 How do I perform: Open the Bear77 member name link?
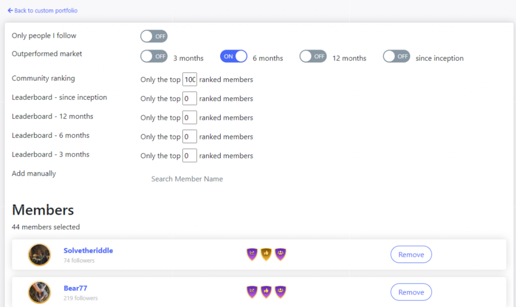click(76, 288)
